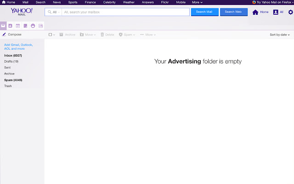Open Flickr in top navigation bar

point(165,2)
